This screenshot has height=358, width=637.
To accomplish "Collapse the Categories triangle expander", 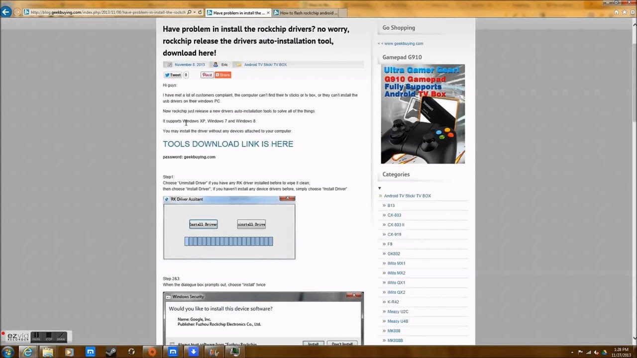I will click(x=379, y=188).
